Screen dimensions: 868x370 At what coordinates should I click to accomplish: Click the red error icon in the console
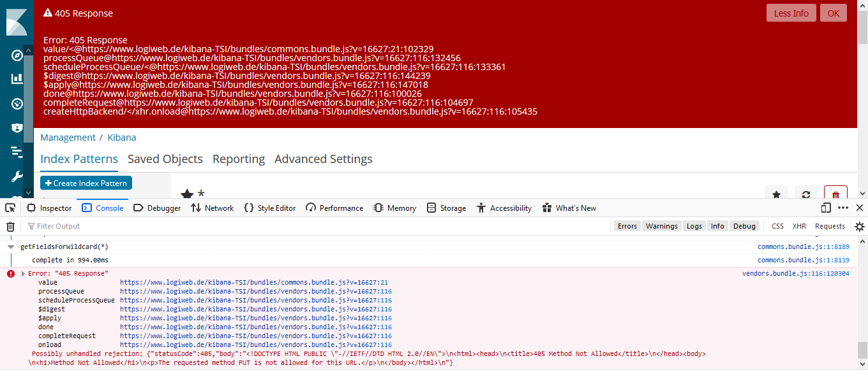click(10, 274)
